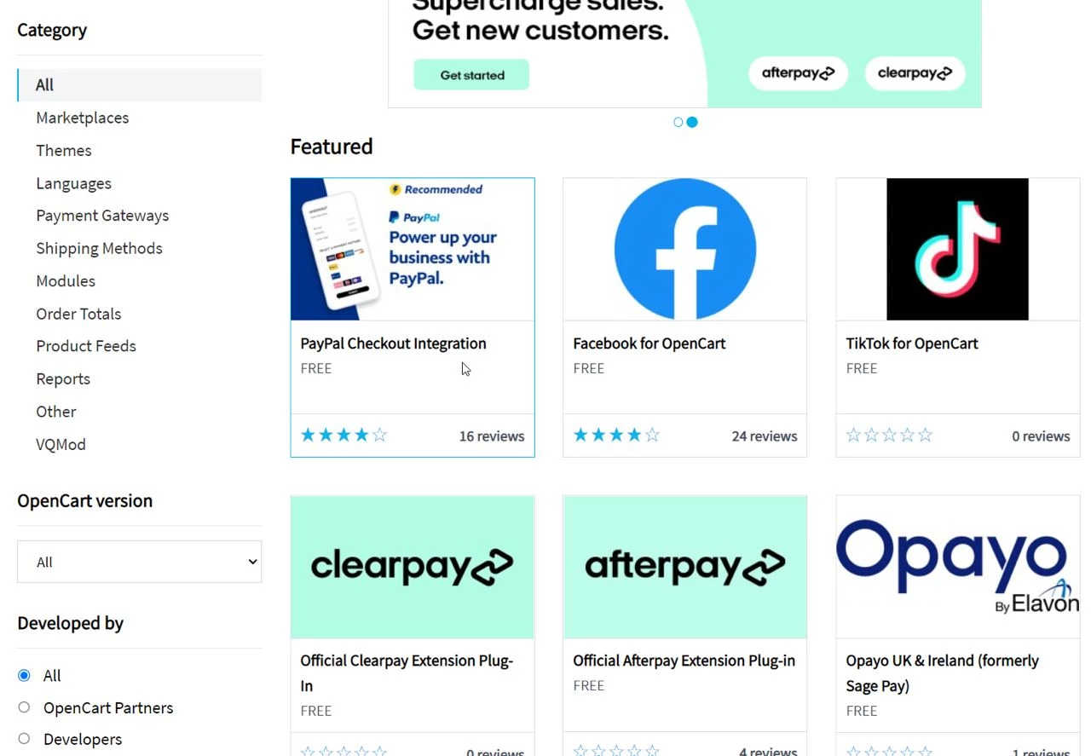Click the Facebook logo icon
This screenshot has height=756, width=1091.
[684, 249]
